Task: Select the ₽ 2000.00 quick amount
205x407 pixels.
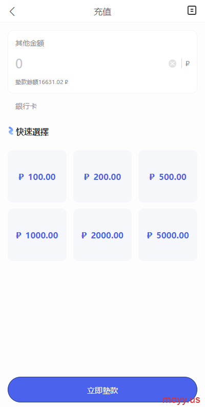Action: pos(102,235)
